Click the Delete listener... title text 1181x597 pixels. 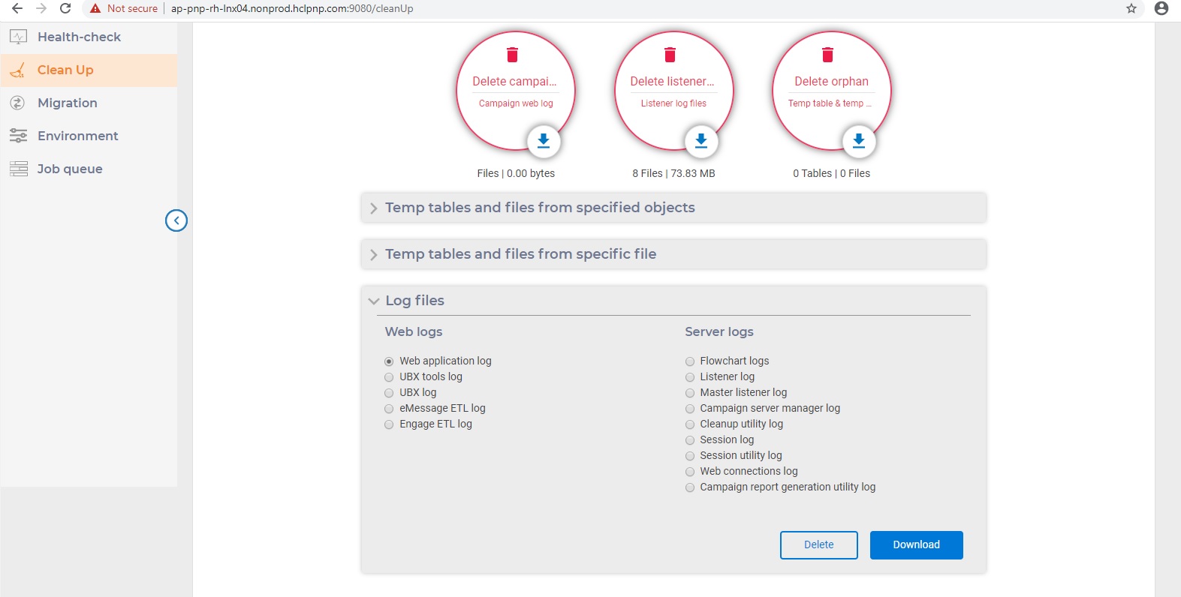(672, 81)
